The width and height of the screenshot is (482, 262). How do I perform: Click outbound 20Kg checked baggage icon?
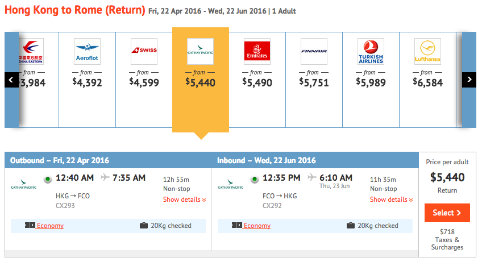coord(144,226)
